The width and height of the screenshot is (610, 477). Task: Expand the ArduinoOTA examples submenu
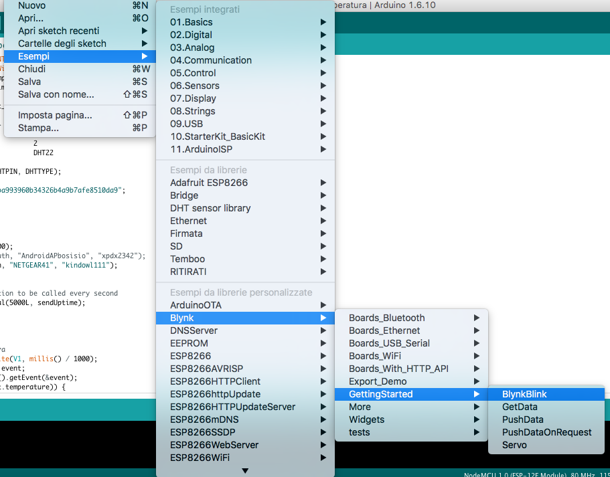point(196,305)
